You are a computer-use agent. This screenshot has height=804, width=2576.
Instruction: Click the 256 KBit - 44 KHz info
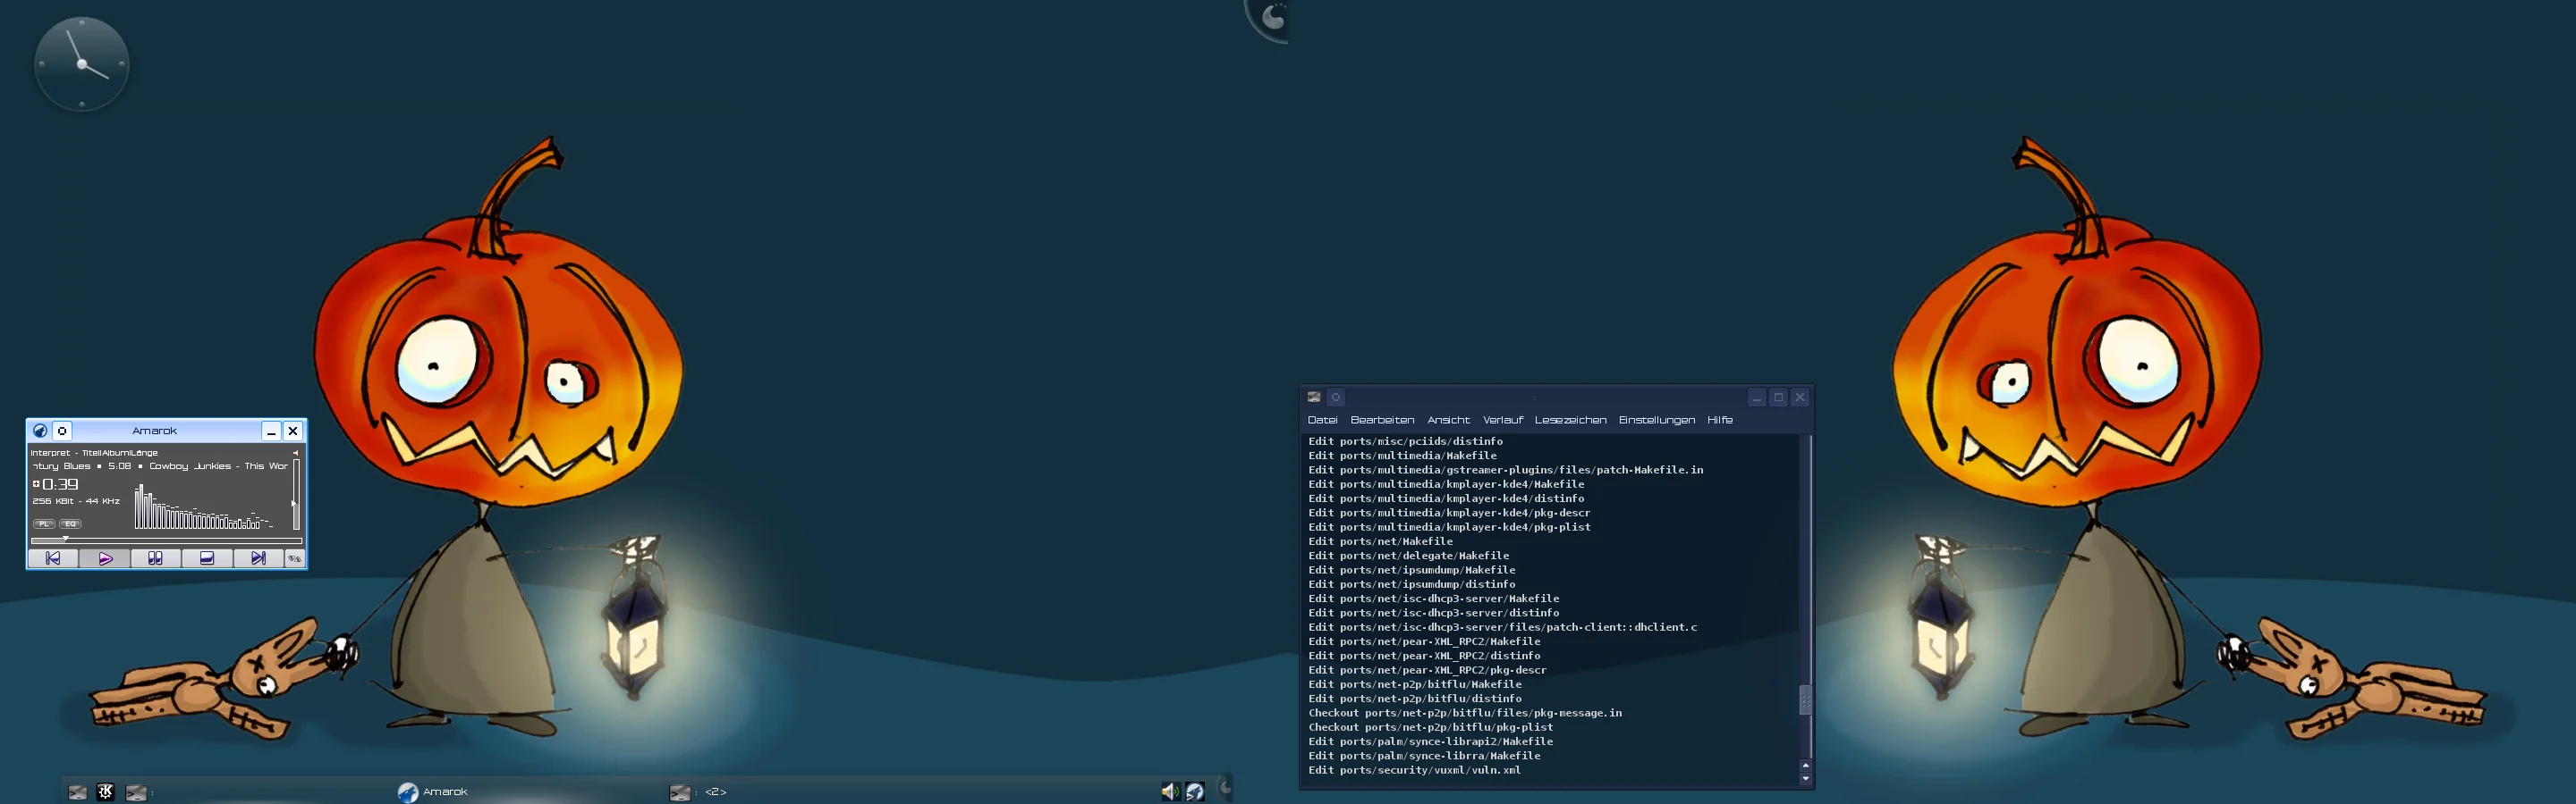tap(76, 501)
